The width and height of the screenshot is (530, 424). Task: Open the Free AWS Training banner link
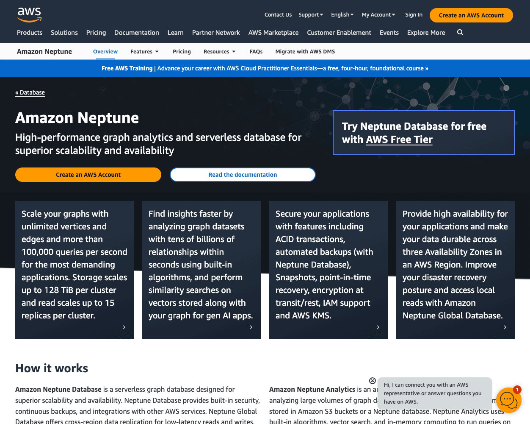tap(265, 68)
